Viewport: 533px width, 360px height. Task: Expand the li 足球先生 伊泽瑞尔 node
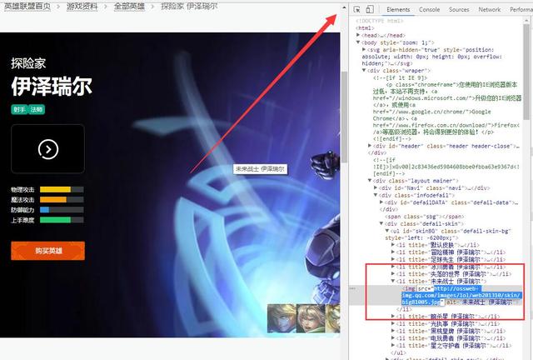(393, 259)
